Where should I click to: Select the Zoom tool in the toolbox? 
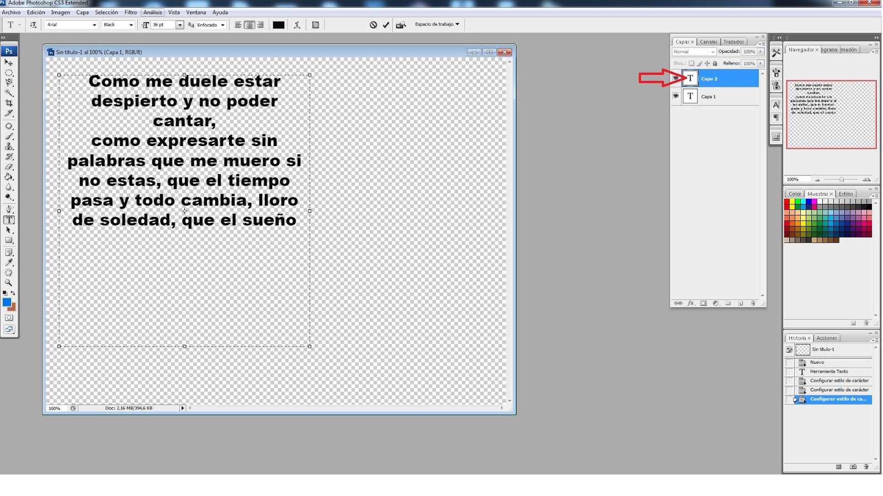coord(9,282)
